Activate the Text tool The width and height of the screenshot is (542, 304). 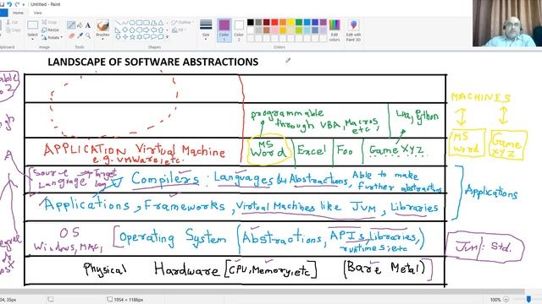(x=88, y=25)
